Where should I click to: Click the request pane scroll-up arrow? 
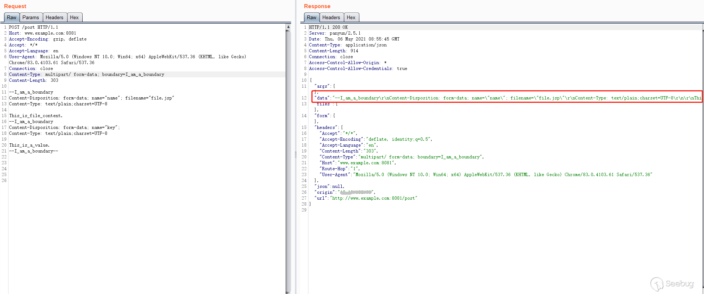coord(288,27)
